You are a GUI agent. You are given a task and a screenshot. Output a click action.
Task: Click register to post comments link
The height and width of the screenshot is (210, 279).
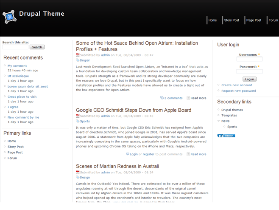click(x=148, y=154)
